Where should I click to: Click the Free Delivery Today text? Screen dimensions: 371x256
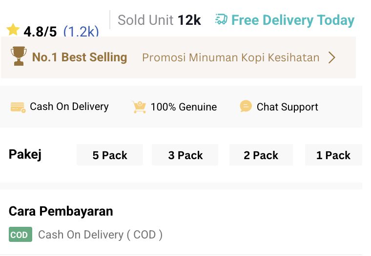coord(293,20)
